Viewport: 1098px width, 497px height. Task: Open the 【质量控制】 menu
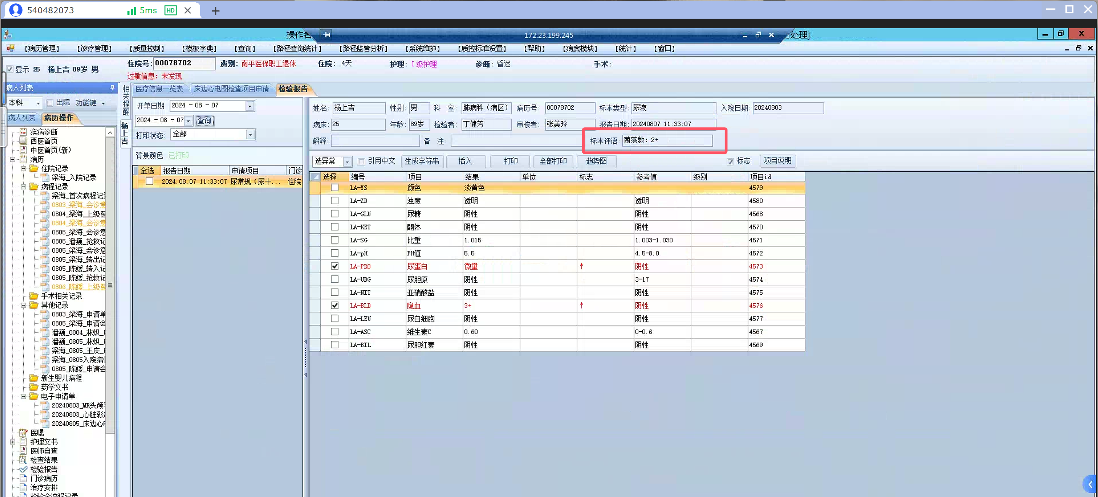pyautogui.click(x=146, y=48)
